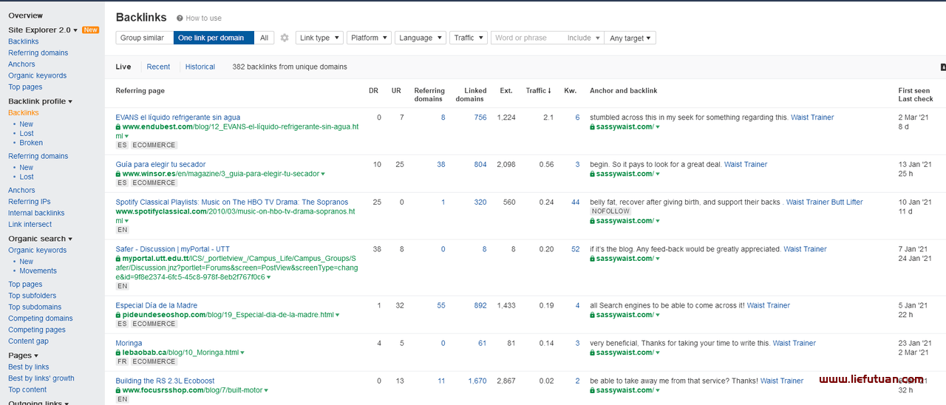Sort by Linked domains column header
Viewport: 946px width, 405px height.
pos(470,95)
